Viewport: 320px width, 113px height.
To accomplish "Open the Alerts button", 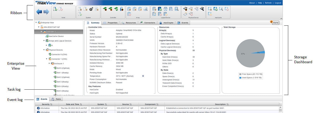I will coord(276,23).
